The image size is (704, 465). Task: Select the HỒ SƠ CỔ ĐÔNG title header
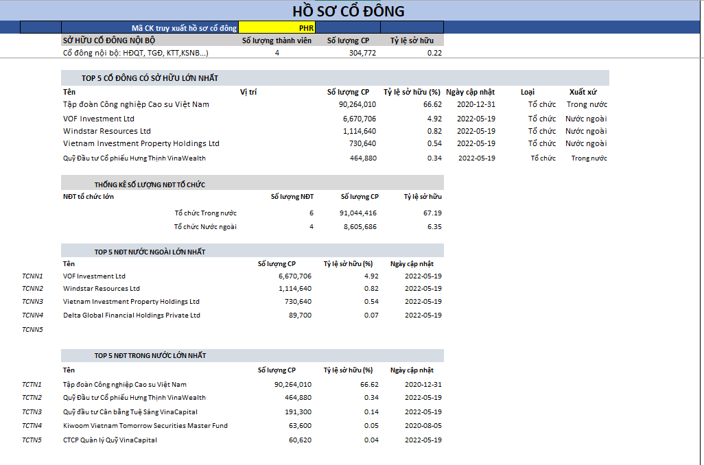point(348,11)
